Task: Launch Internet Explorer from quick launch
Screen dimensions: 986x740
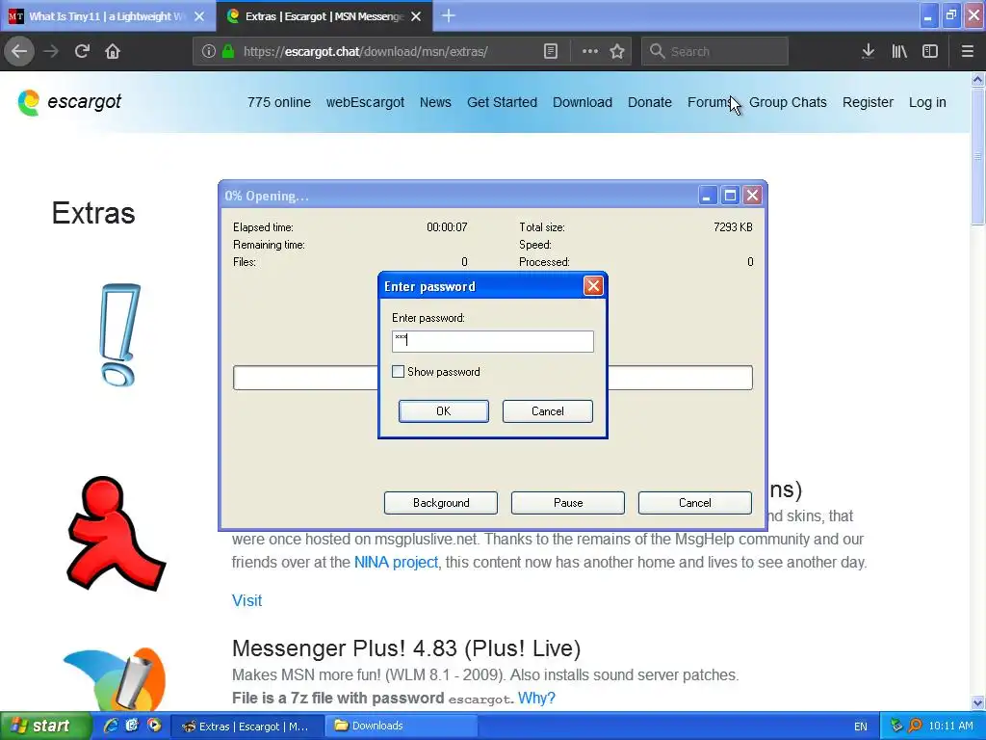Action: (x=111, y=726)
